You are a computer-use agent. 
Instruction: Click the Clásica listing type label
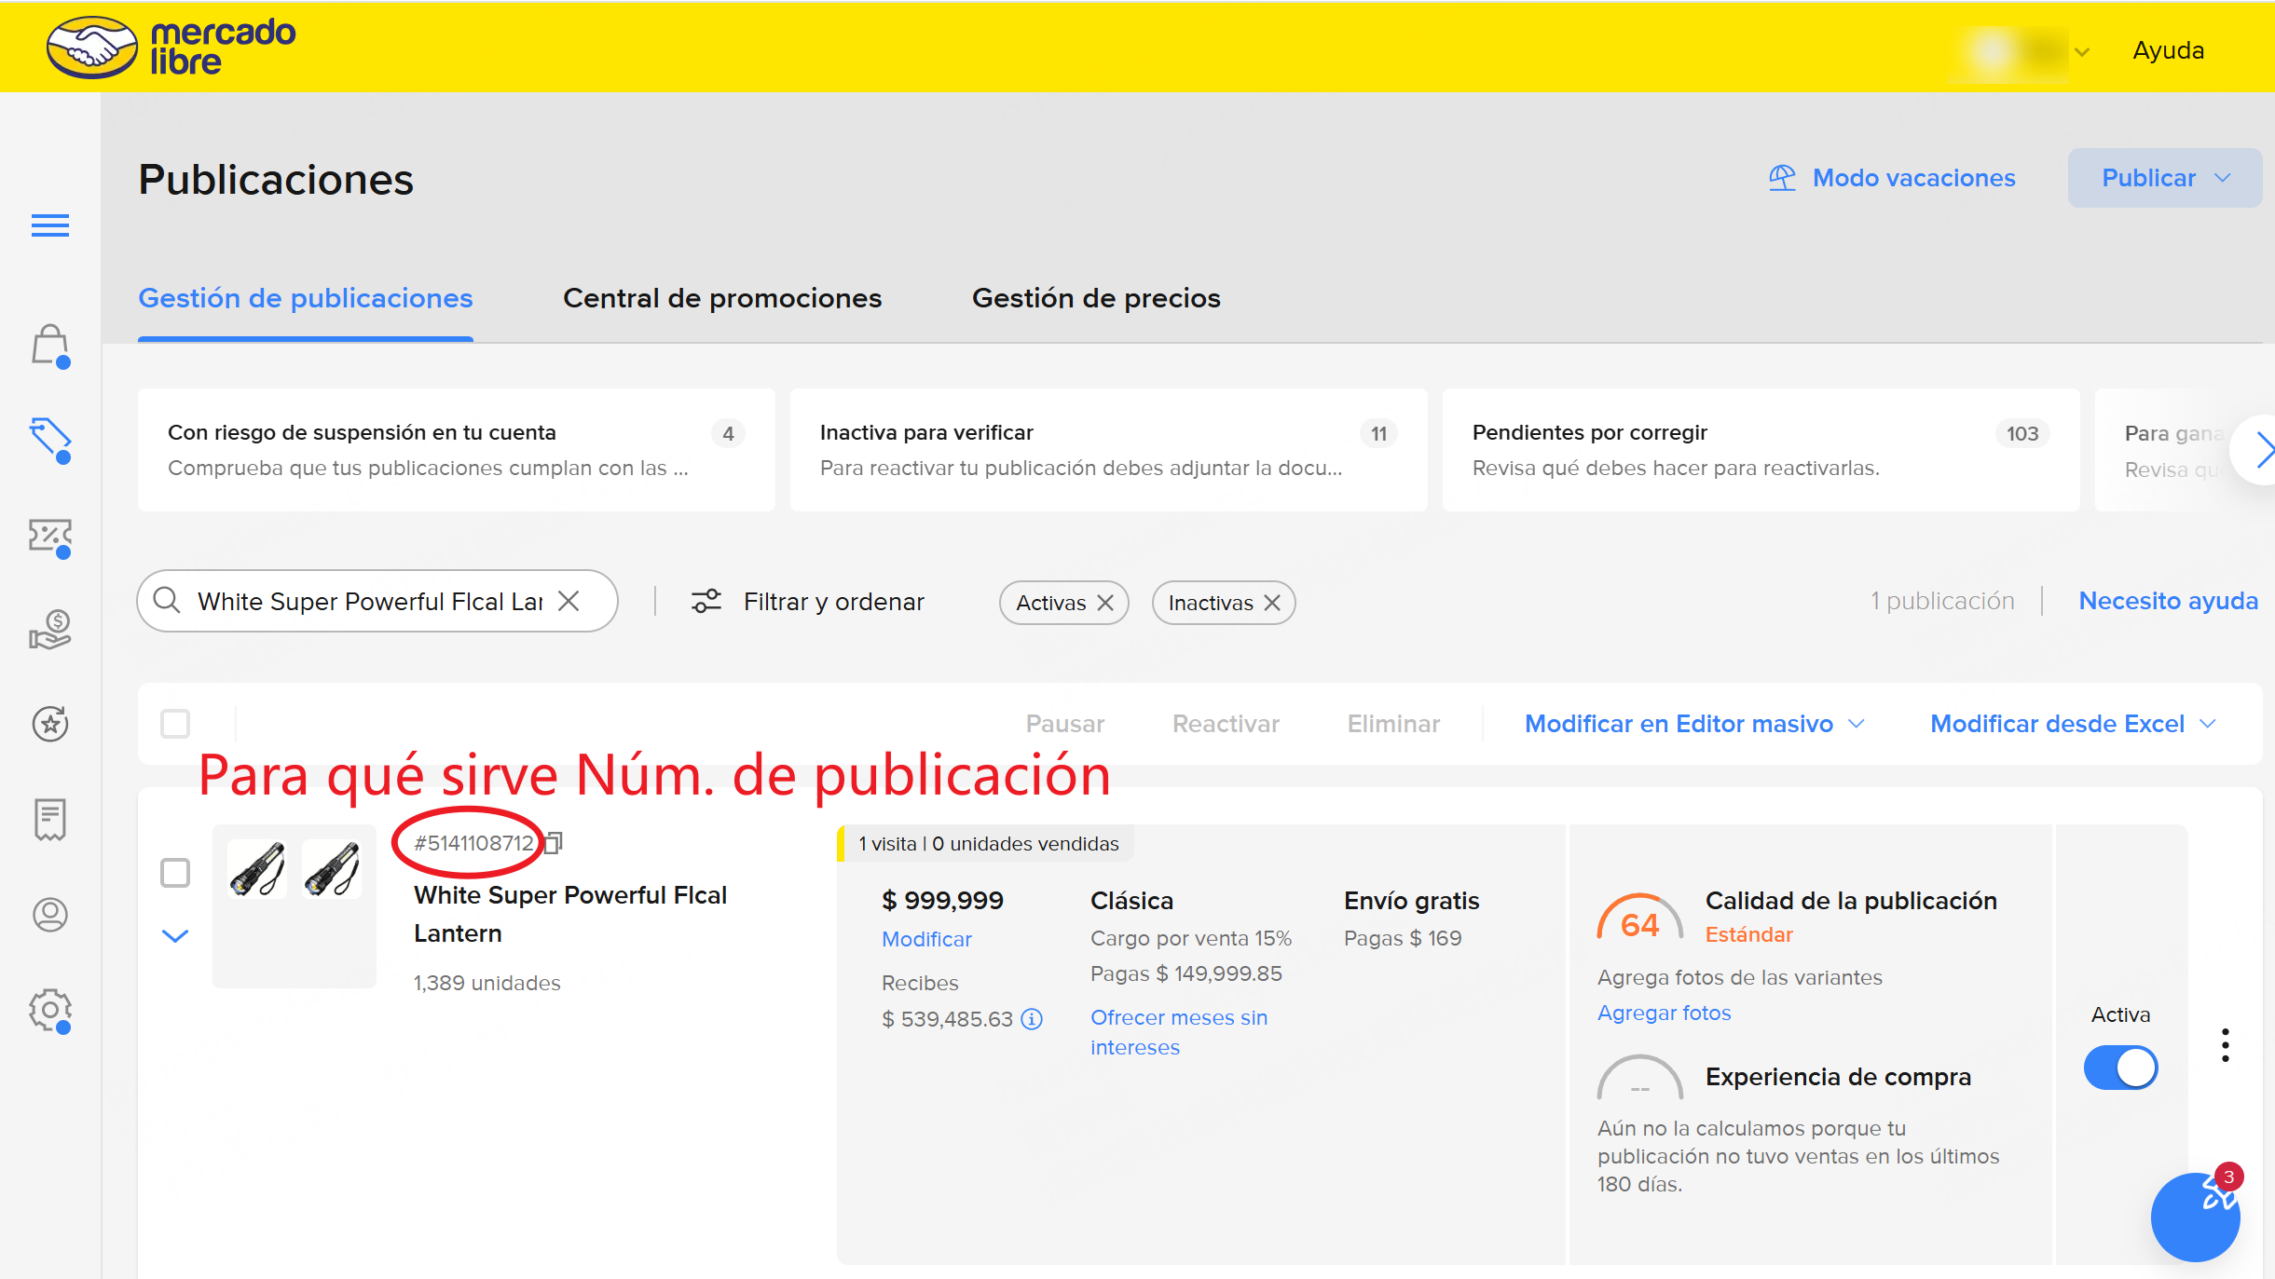click(1131, 901)
